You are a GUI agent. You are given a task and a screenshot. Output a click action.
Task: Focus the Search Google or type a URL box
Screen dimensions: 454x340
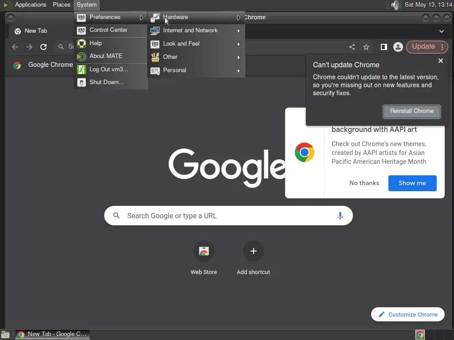click(x=228, y=216)
